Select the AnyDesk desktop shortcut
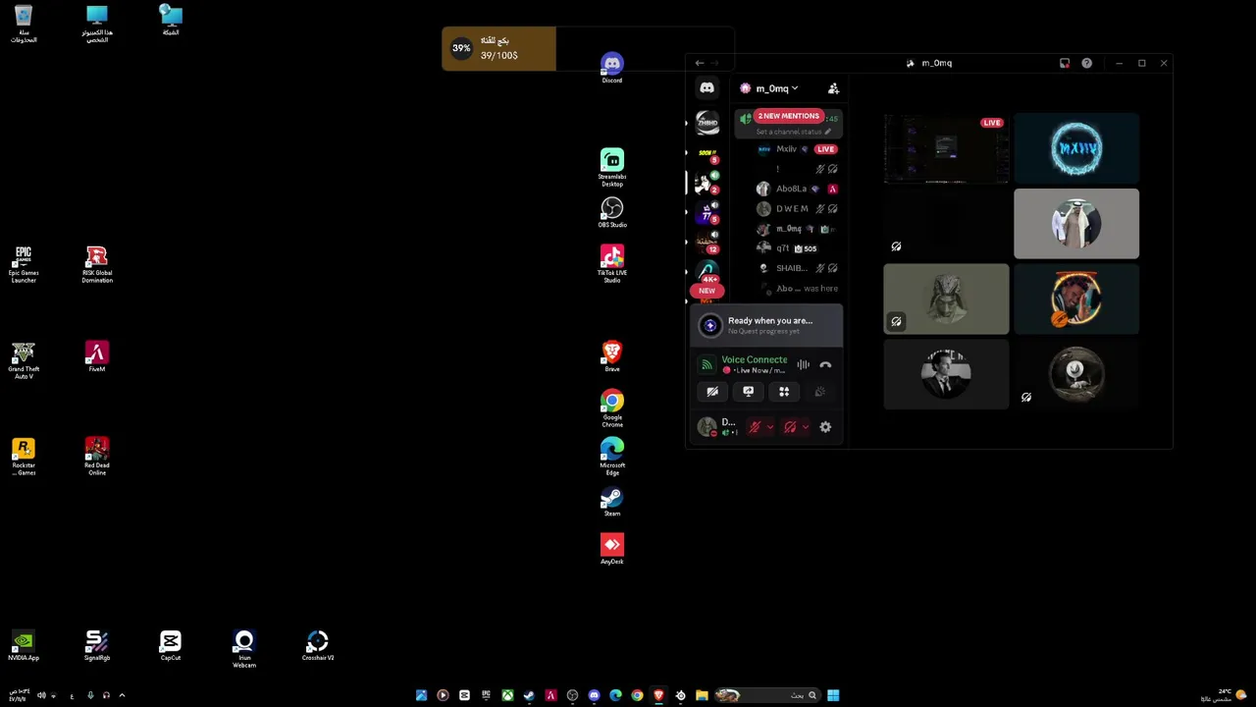Image resolution: width=1256 pixels, height=707 pixels. [612, 549]
